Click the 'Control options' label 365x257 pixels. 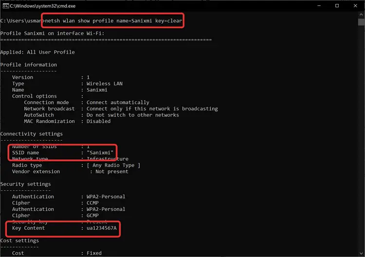pos(35,96)
